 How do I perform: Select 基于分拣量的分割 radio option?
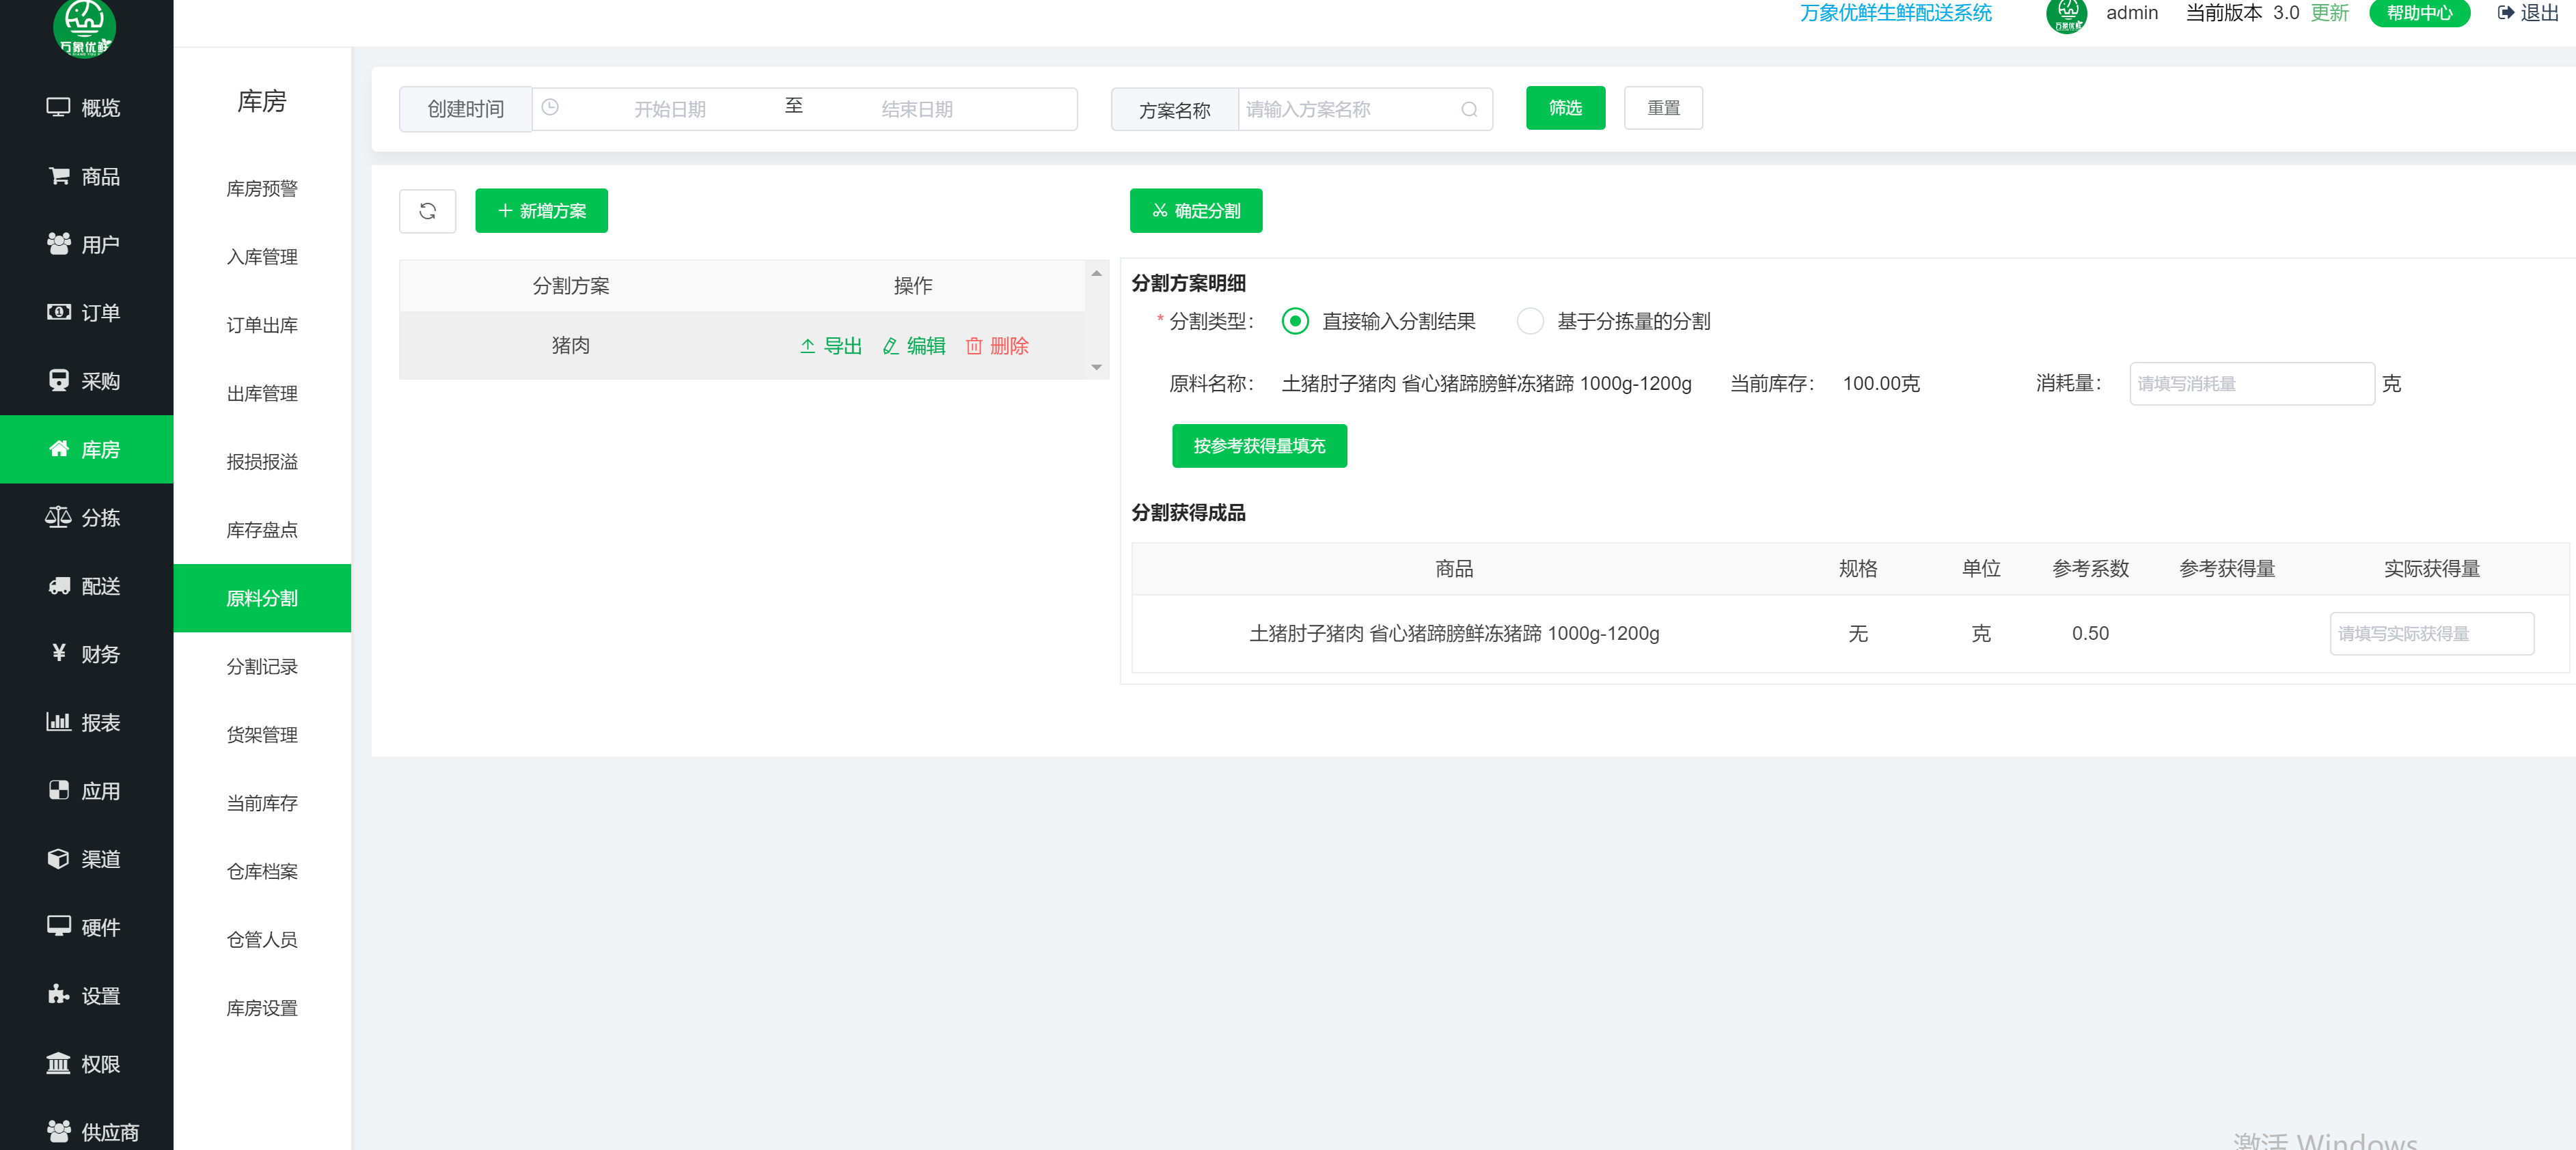click(x=1529, y=322)
